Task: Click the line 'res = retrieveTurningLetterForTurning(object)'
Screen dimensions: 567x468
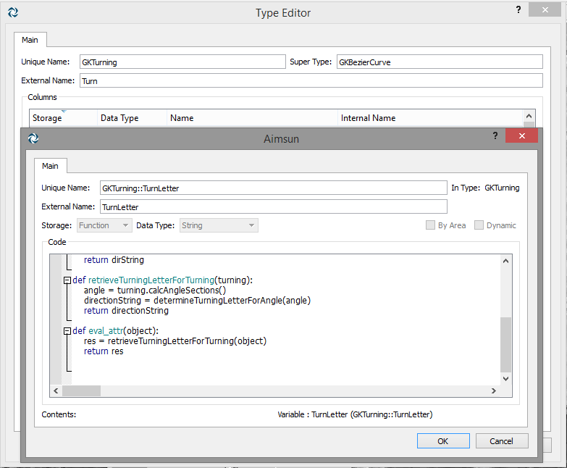Action: (x=175, y=341)
